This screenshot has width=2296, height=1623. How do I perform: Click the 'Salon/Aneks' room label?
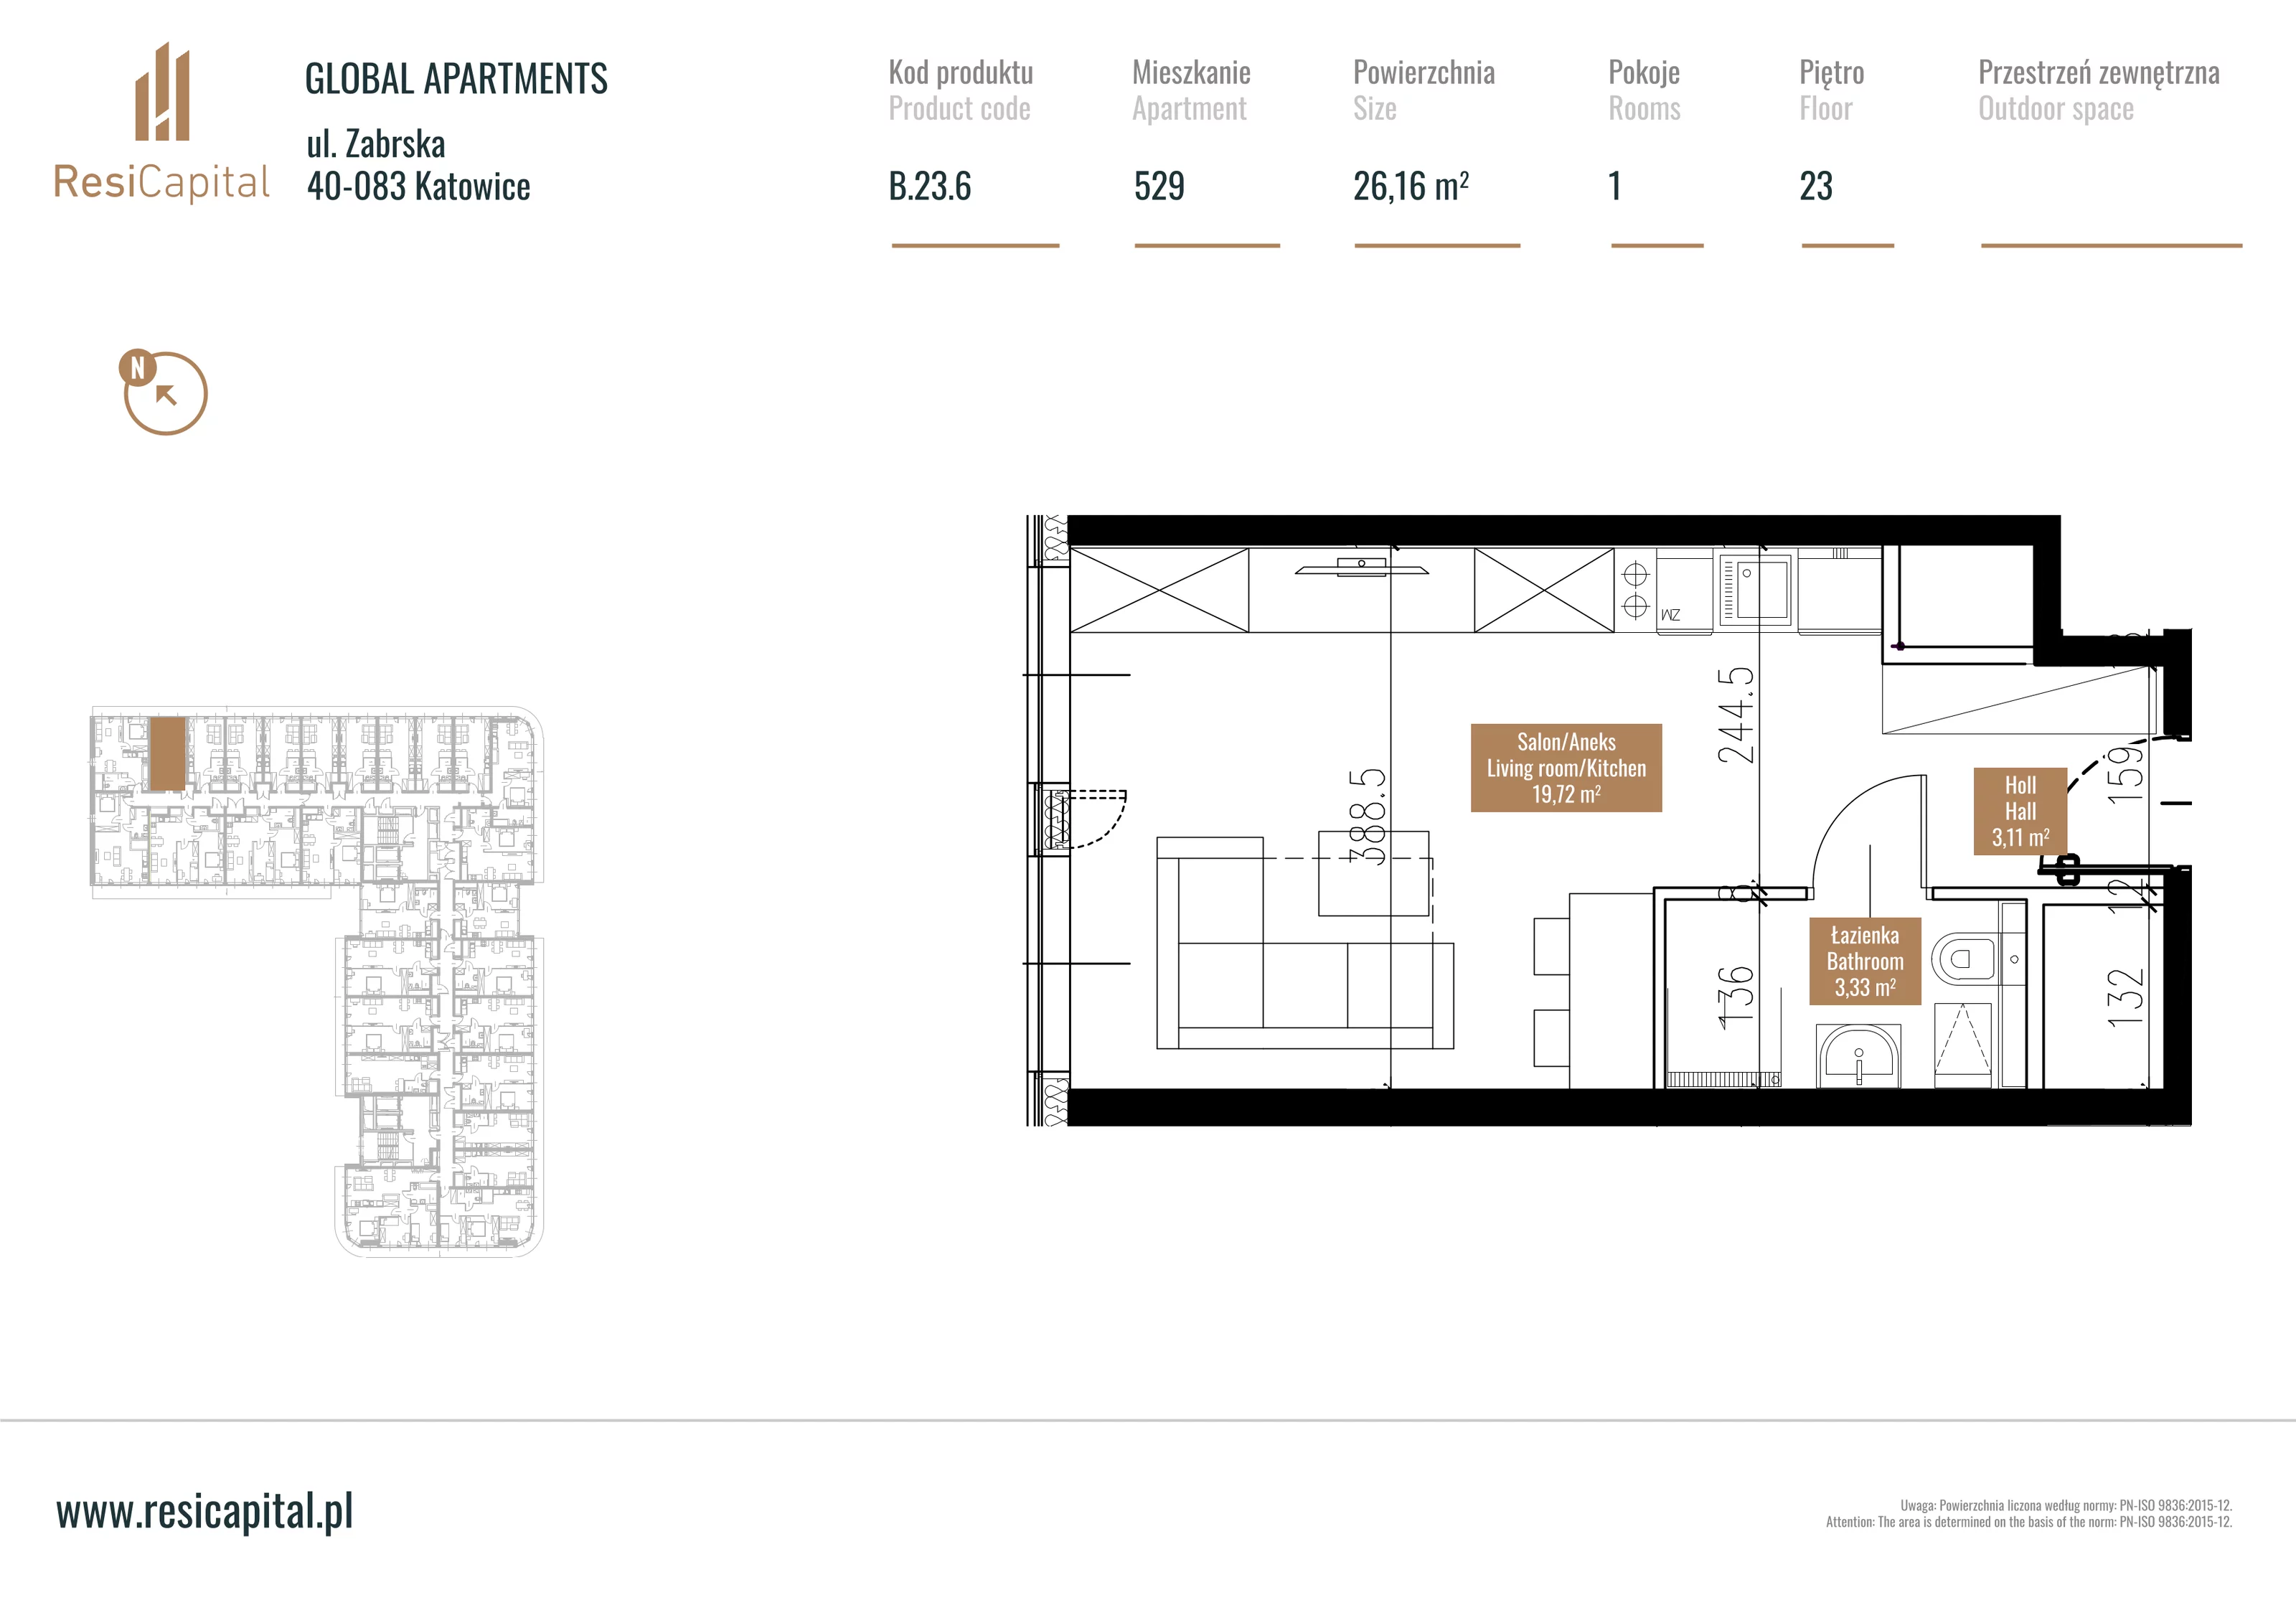click(1566, 767)
